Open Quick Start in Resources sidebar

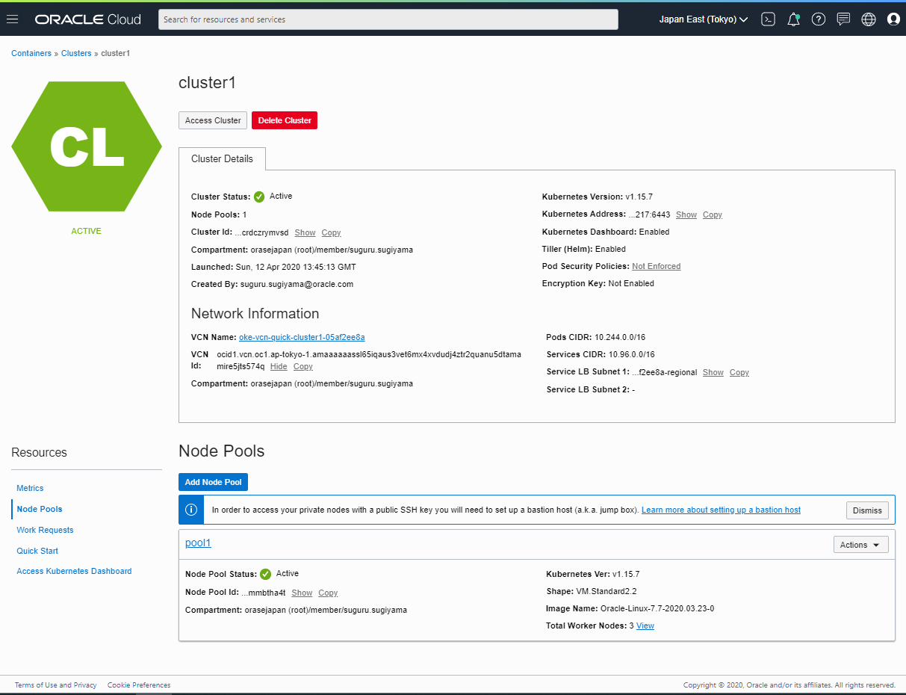click(x=37, y=551)
